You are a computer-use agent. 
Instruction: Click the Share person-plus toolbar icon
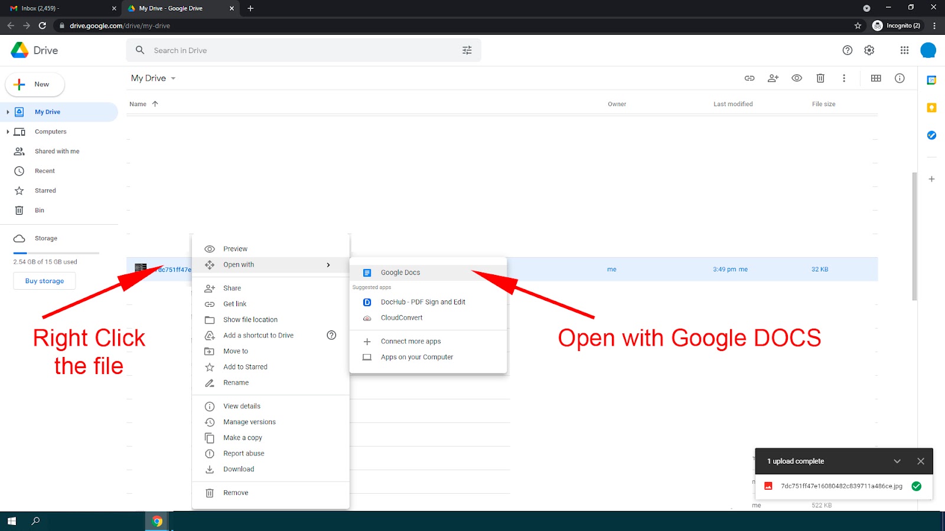coord(773,78)
